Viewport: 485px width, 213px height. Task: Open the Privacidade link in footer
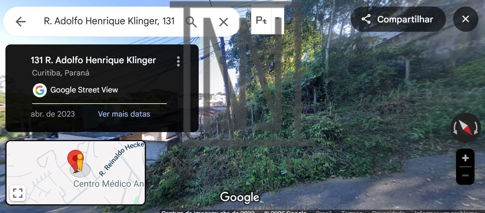[388, 212]
